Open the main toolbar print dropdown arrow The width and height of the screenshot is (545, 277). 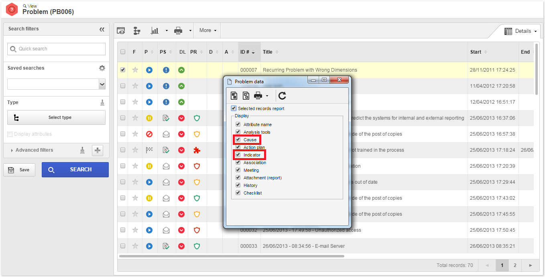click(x=190, y=31)
